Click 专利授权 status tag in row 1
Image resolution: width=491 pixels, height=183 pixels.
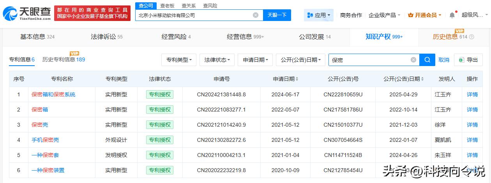[160, 94]
